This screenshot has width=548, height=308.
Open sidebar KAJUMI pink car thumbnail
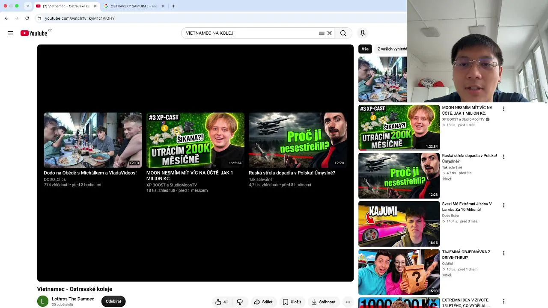(399, 224)
